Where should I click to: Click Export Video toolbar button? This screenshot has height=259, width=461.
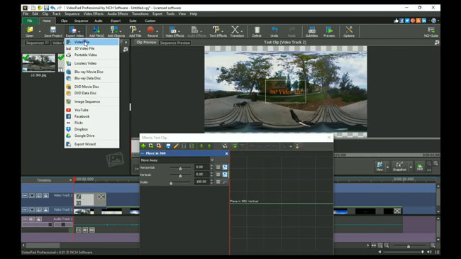point(74,31)
